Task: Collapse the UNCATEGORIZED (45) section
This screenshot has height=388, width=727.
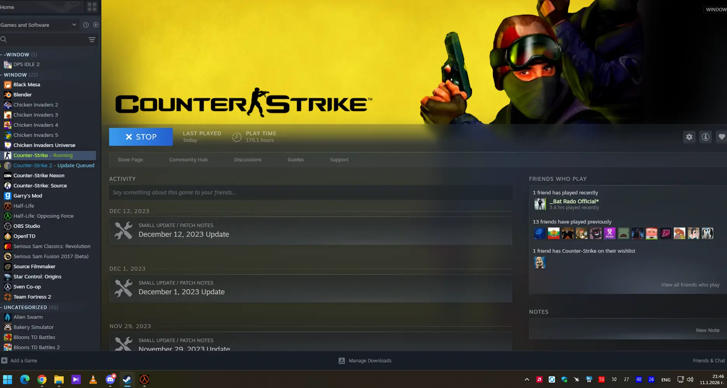Action: click(x=30, y=307)
